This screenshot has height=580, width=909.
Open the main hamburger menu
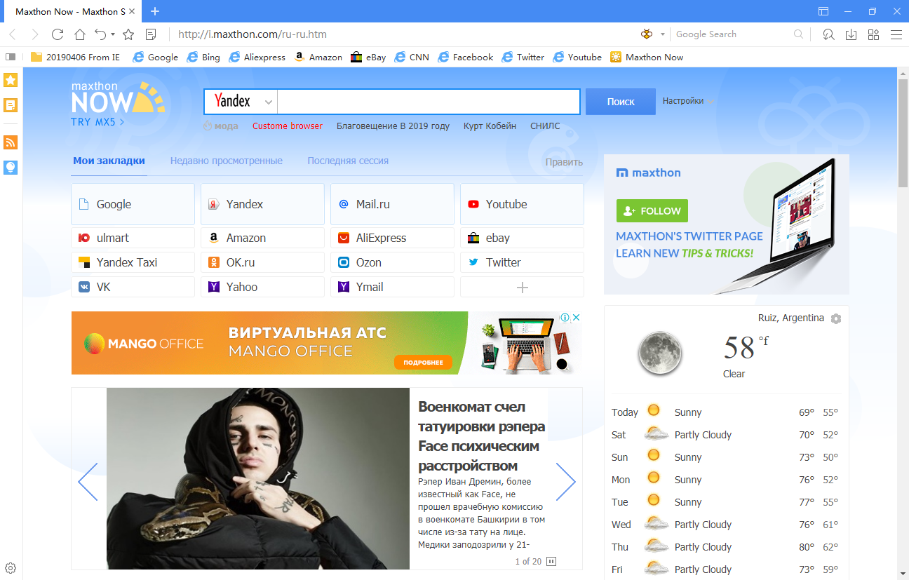tap(896, 34)
